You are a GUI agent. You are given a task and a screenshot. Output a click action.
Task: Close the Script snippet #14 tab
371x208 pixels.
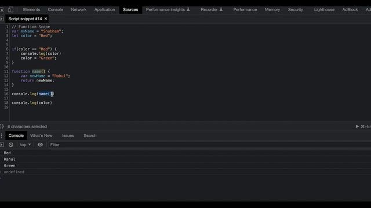tap(46, 18)
